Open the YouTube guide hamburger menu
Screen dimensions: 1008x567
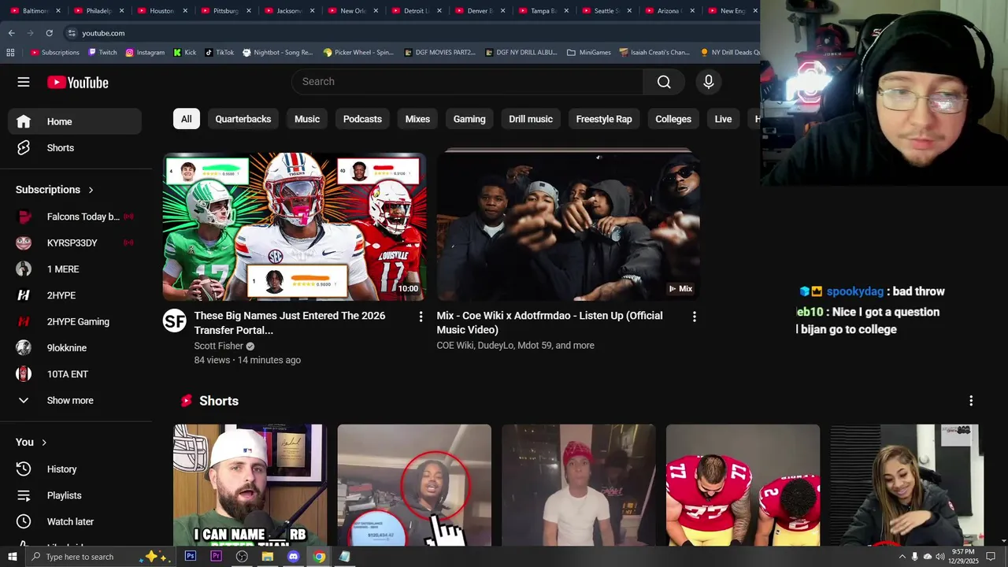pos(24,82)
